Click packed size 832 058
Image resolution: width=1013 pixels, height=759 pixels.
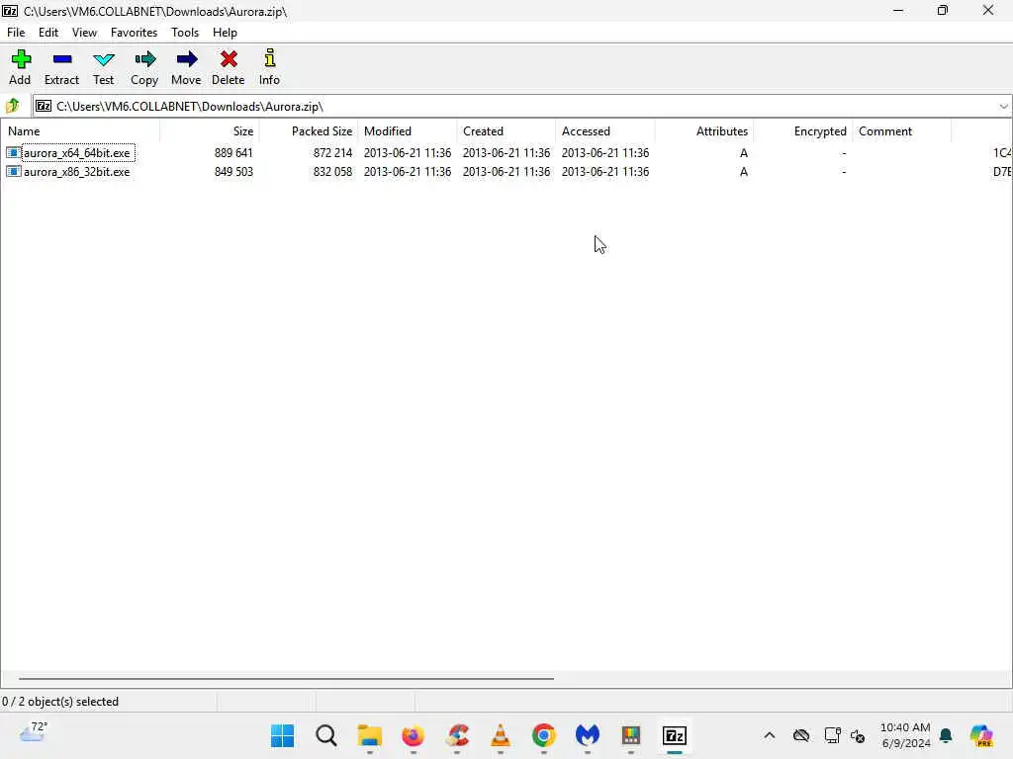click(x=332, y=172)
